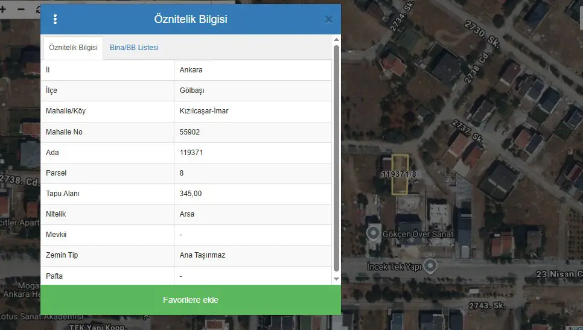Image resolution: width=583 pixels, height=330 pixels.
Task: Click the Gölbaşı value cell
Action: [x=253, y=90]
